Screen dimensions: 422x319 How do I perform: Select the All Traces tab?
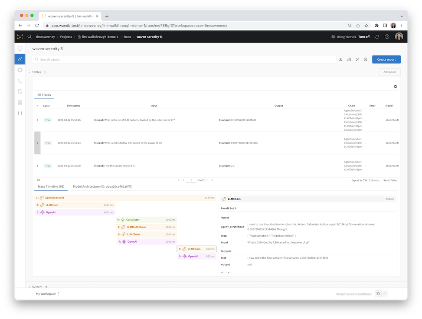(44, 94)
